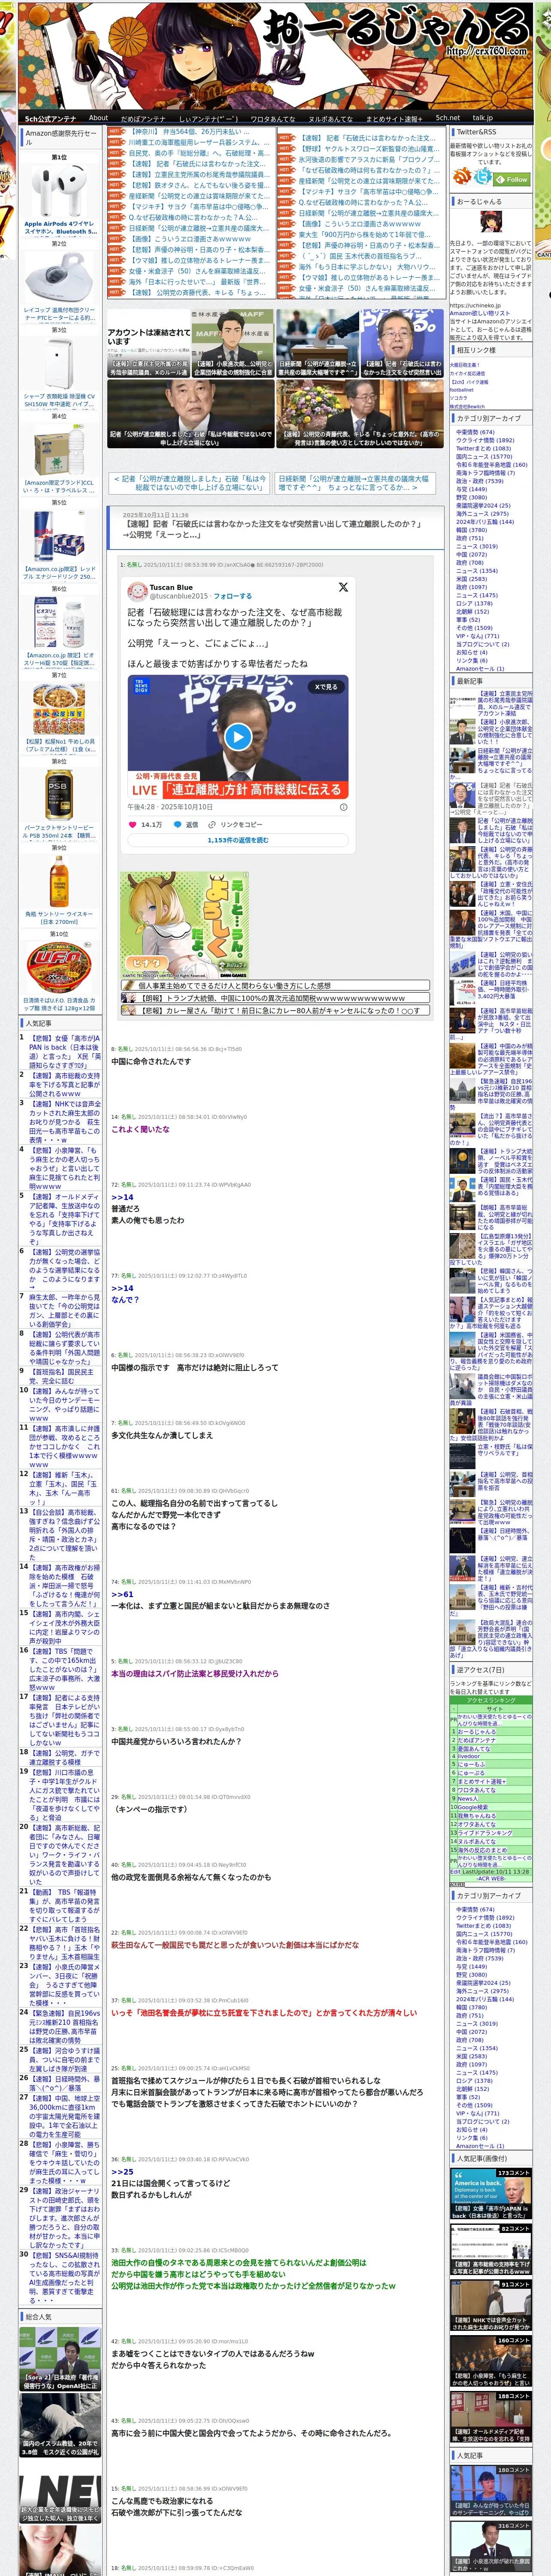The image size is (551, 2576).
Task: Click 'Xで見る' button on tweet video
Action: pos(326,687)
